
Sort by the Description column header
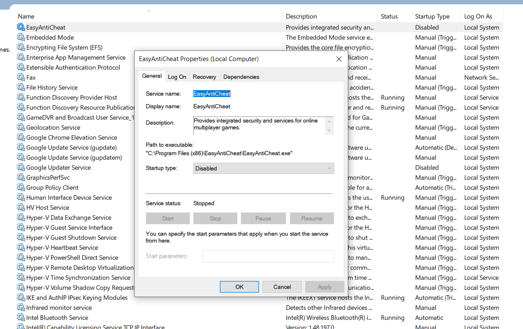click(x=301, y=16)
